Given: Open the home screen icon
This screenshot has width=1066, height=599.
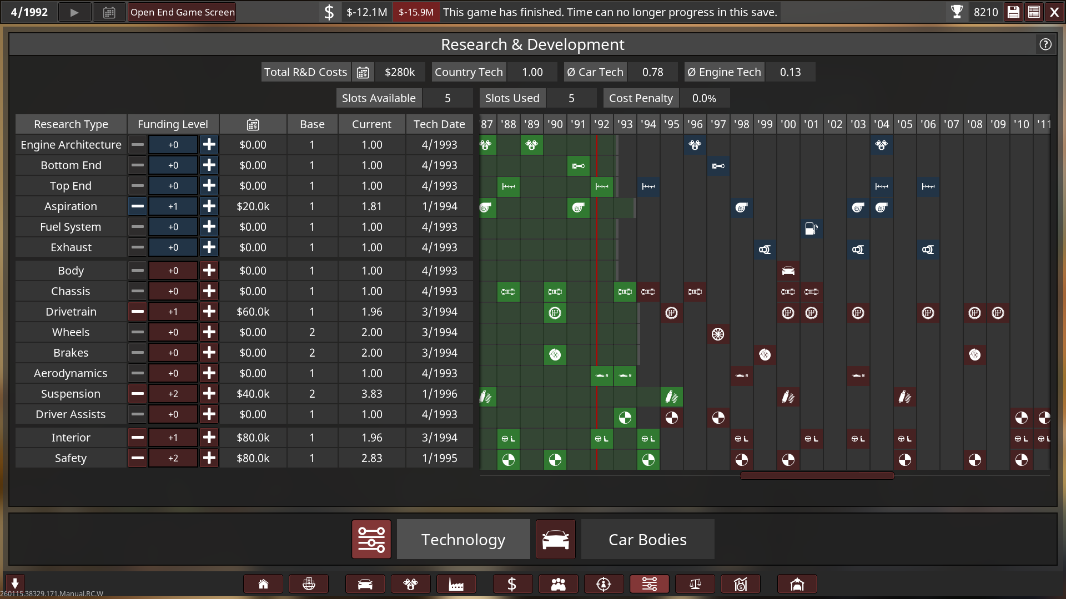Looking at the screenshot, I should tap(263, 584).
